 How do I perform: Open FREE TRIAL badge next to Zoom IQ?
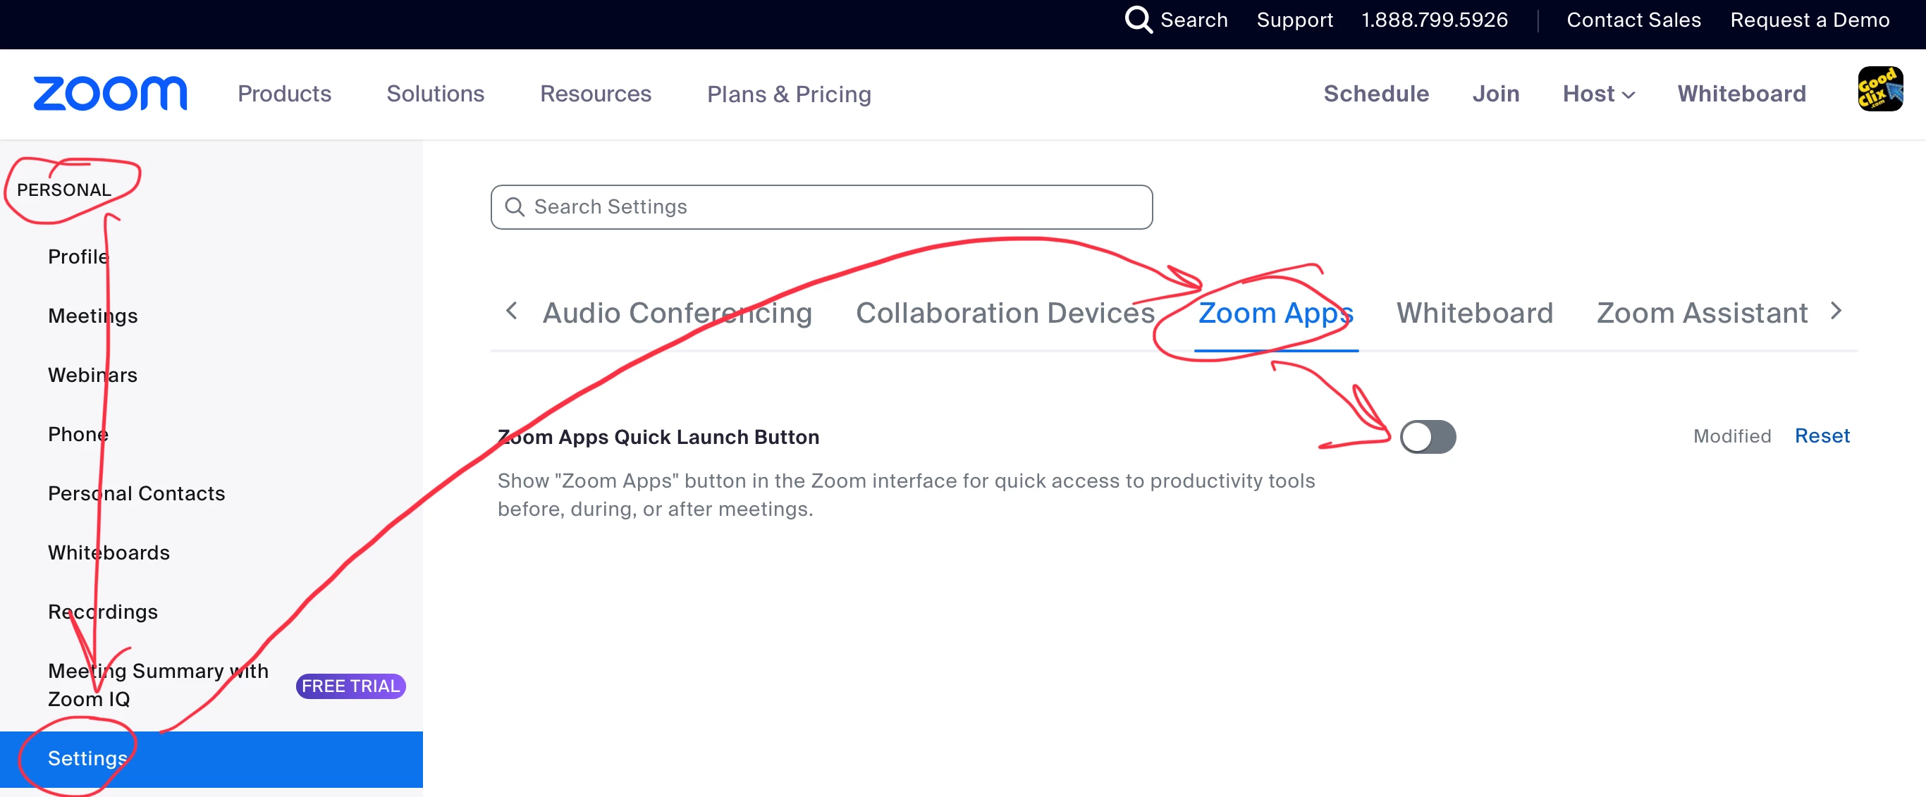click(350, 686)
